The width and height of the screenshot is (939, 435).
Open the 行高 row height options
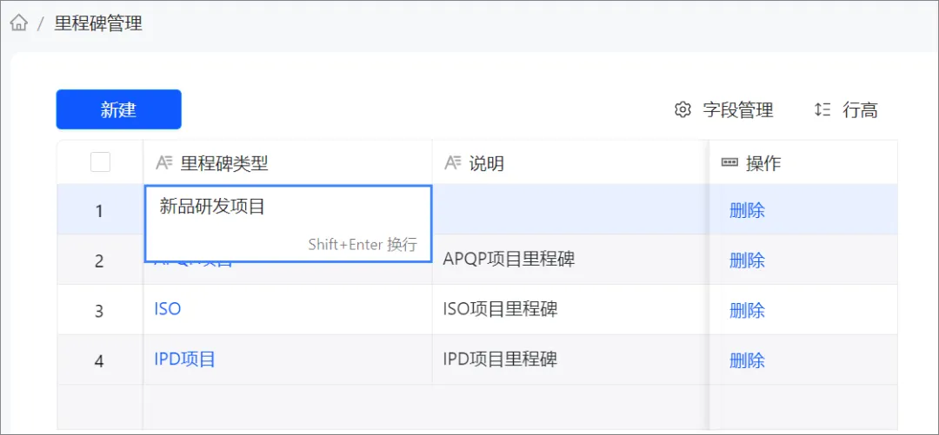click(846, 110)
